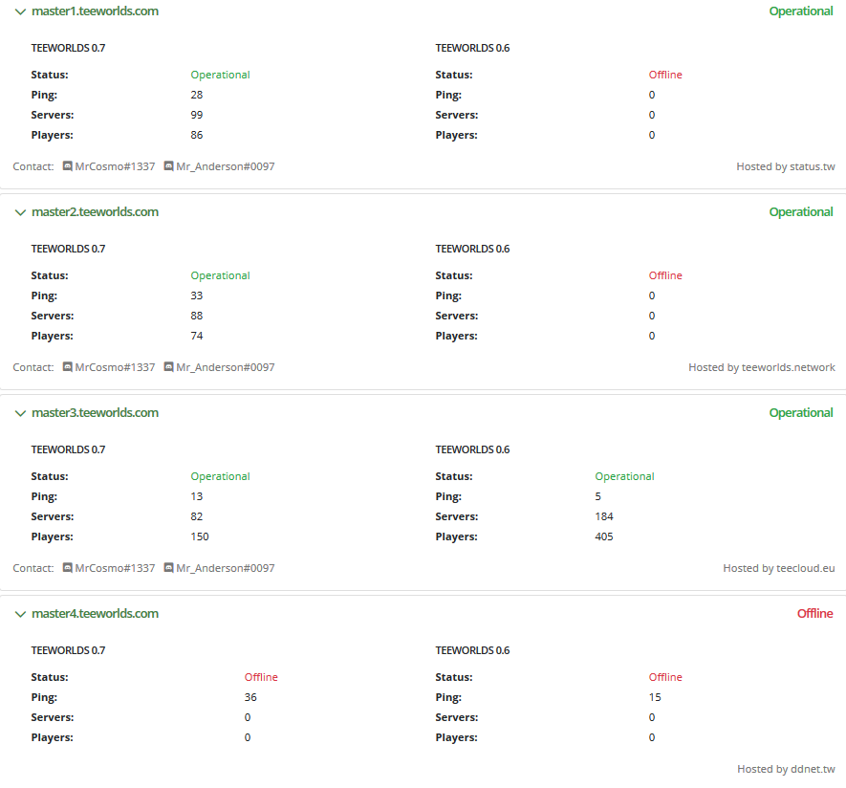The width and height of the screenshot is (846, 788).
Task: Click Discord icon beside Mr_Anderson#0097 under master3
Action: coord(169,568)
